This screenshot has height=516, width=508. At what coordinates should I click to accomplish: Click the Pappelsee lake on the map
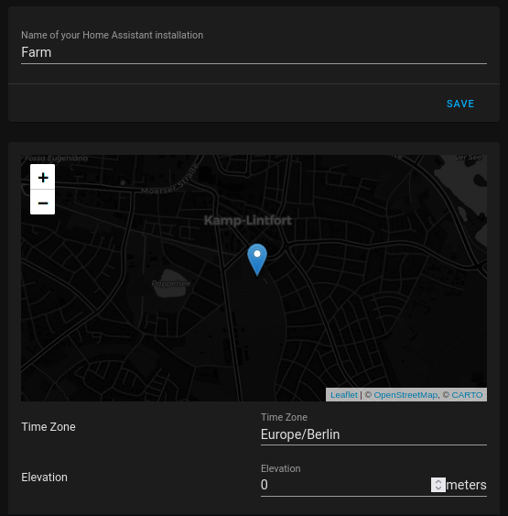171,283
